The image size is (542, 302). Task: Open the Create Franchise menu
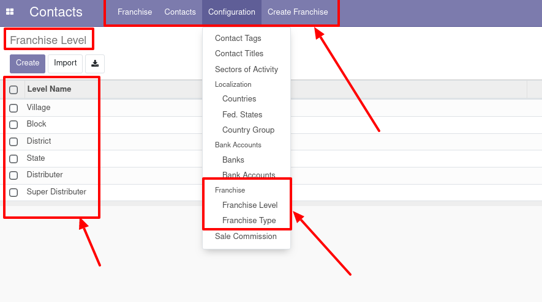pos(298,12)
